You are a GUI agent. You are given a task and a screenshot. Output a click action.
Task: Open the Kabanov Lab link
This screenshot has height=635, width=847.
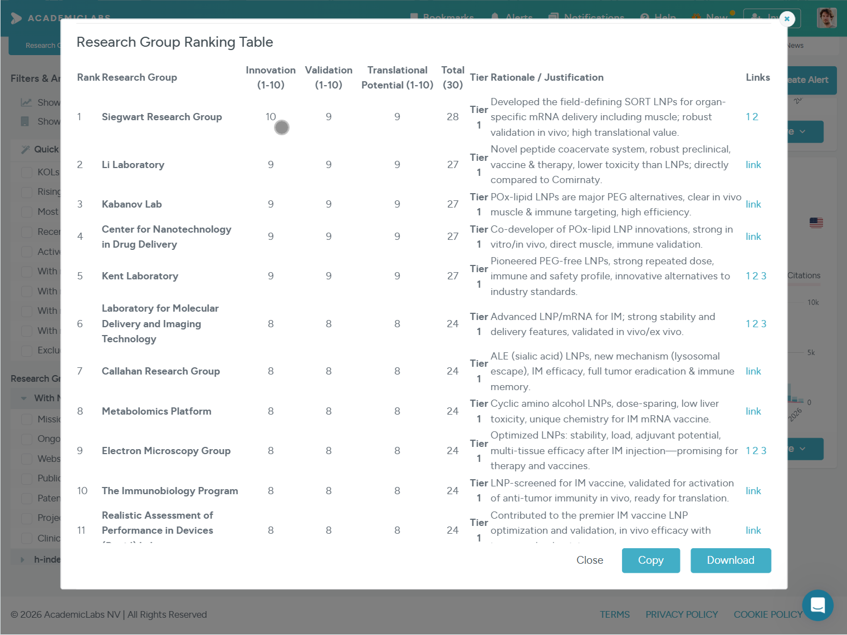[x=753, y=204]
